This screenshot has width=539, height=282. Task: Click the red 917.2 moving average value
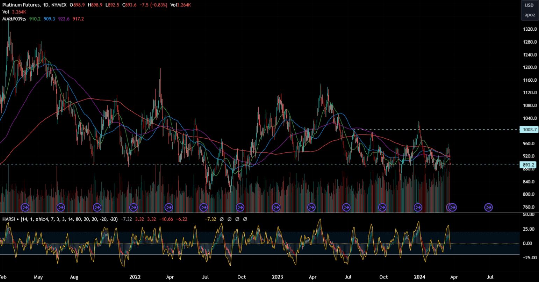click(78, 19)
